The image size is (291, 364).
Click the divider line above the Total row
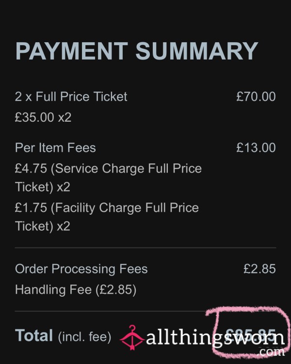pyautogui.click(x=110, y=311)
